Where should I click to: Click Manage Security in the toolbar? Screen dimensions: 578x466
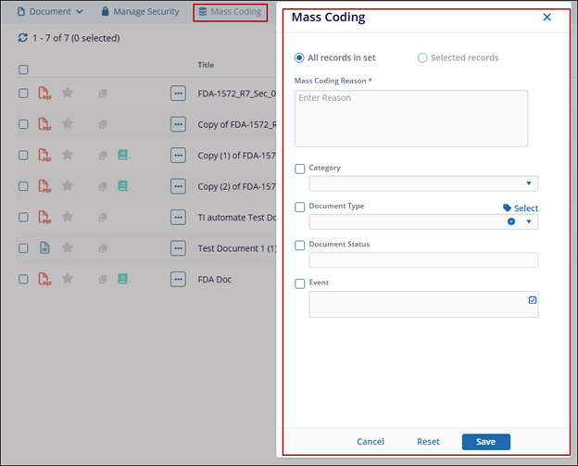[x=141, y=12]
